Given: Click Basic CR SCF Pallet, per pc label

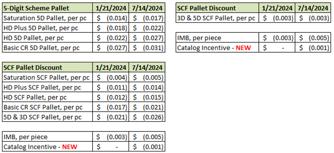Looking at the screenshot, I should [43, 107].
